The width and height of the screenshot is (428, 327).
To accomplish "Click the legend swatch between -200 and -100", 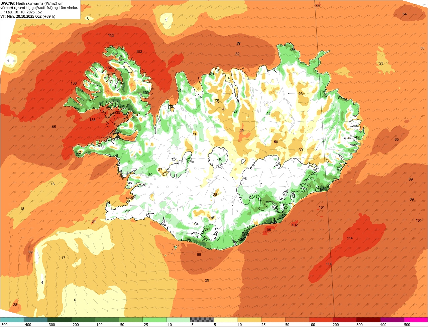I will pyautogui.click(x=83, y=320).
